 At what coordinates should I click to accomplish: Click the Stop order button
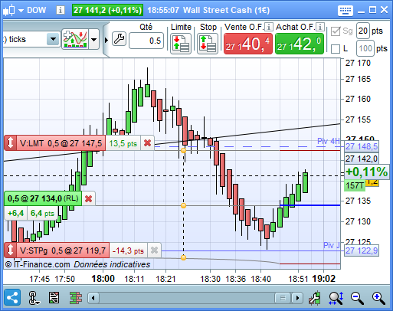[207, 44]
